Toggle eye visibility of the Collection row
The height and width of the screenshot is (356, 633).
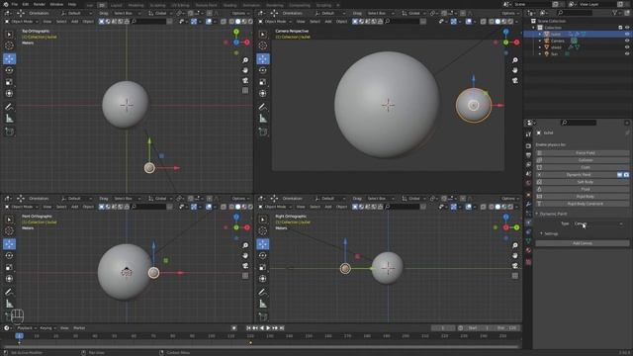point(627,28)
